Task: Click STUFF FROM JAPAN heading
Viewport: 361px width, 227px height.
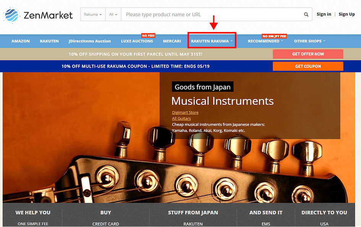Action: pyautogui.click(x=193, y=213)
